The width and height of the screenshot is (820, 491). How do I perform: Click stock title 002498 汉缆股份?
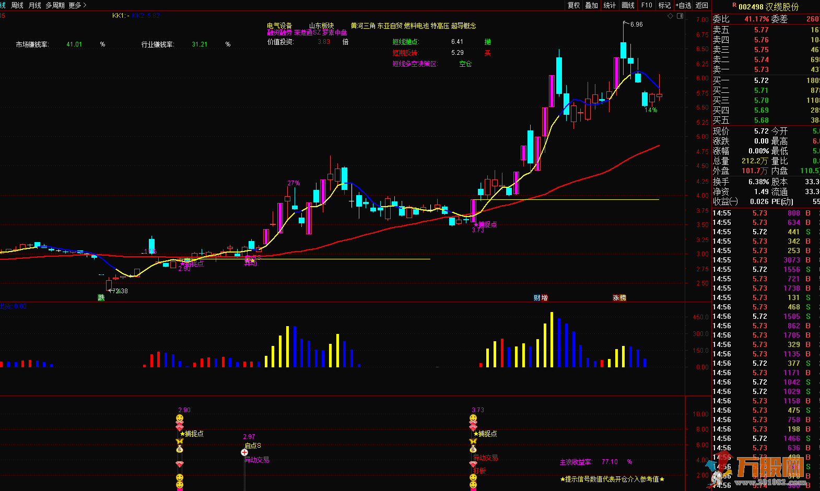pyautogui.click(x=769, y=7)
